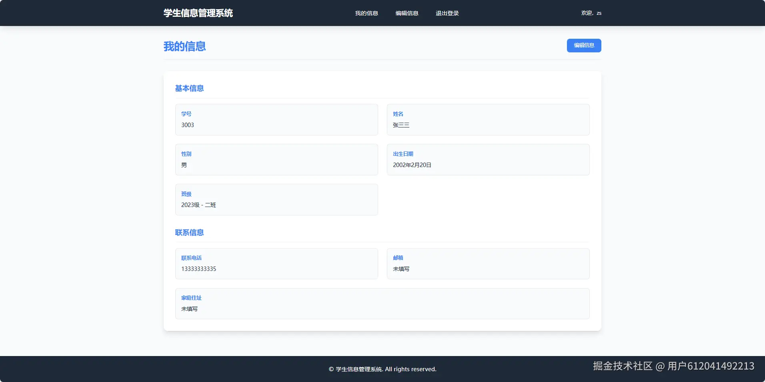Click the 姓名 card showing 张三三
Viewport: 765px width, 382px height.
[x=488, y=119]
